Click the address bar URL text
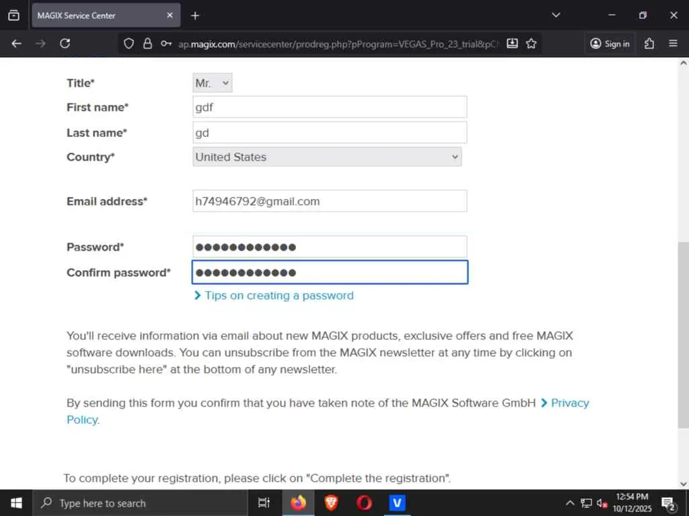Viewport: 689px width, 516px height. [338, 44]
